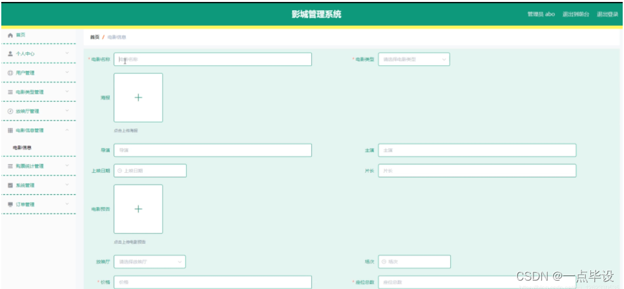Open the 放映厅 dropdown

pyautogui.click(x=150, y=262)
